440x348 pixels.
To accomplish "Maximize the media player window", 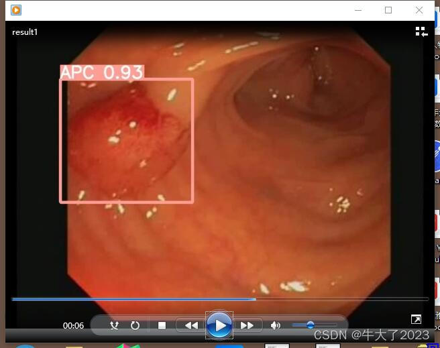I will [x=388, y=10].
